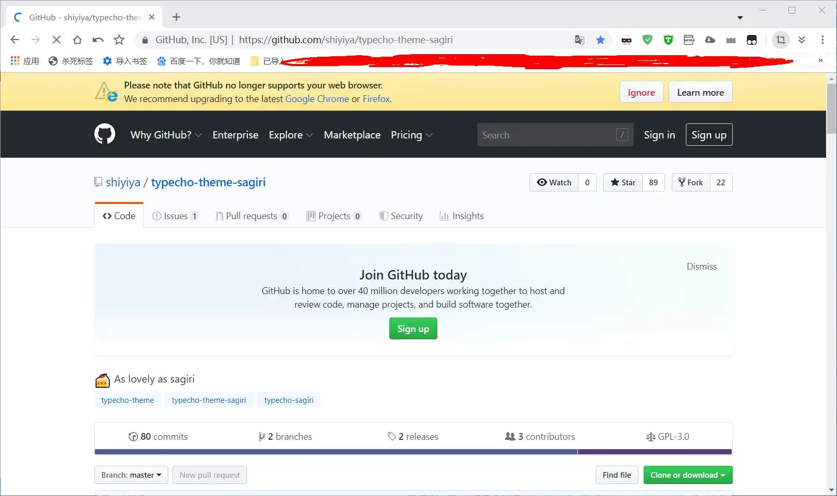Click the green Sign up button

[413, 328]
